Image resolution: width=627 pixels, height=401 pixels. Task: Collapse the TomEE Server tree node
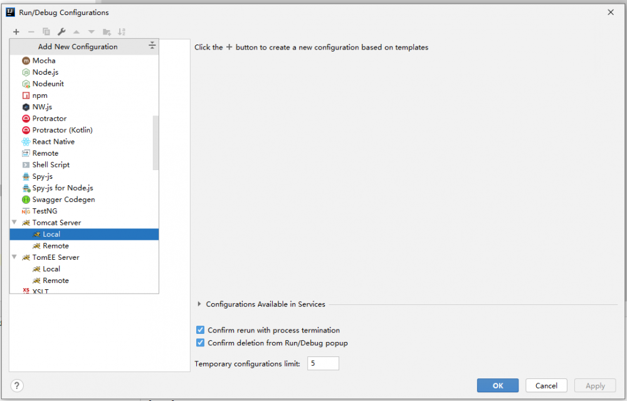[x=14, y=257]
